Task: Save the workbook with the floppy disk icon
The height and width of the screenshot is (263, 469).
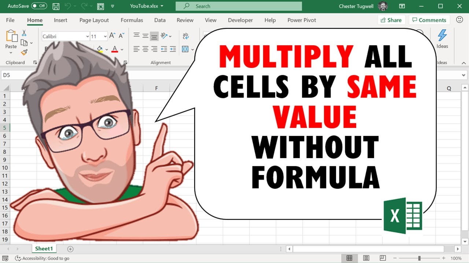Action: pyautogui.click(x=56, y=6)
